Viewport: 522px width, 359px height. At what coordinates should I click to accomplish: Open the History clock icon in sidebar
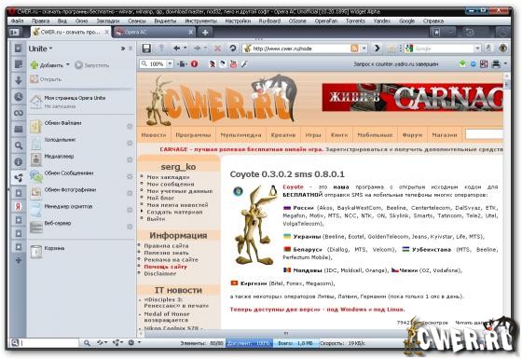coord(19,97)
